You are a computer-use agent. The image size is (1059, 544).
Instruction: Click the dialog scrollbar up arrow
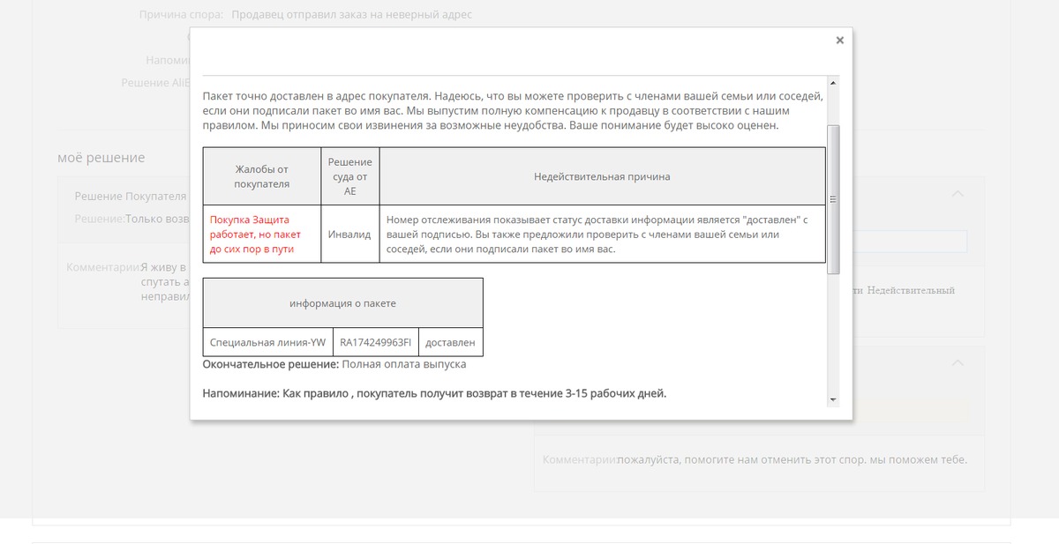(x=833, y=82)
